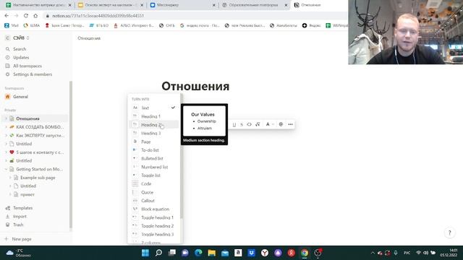Open more options in formatting toolbar
The image size is (463, 260).
[290, 124]
